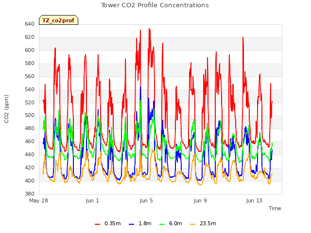Screen dimensions: 311x233
Task: Click the Jun 5 x-axis tick label
Action: (146, 200)
